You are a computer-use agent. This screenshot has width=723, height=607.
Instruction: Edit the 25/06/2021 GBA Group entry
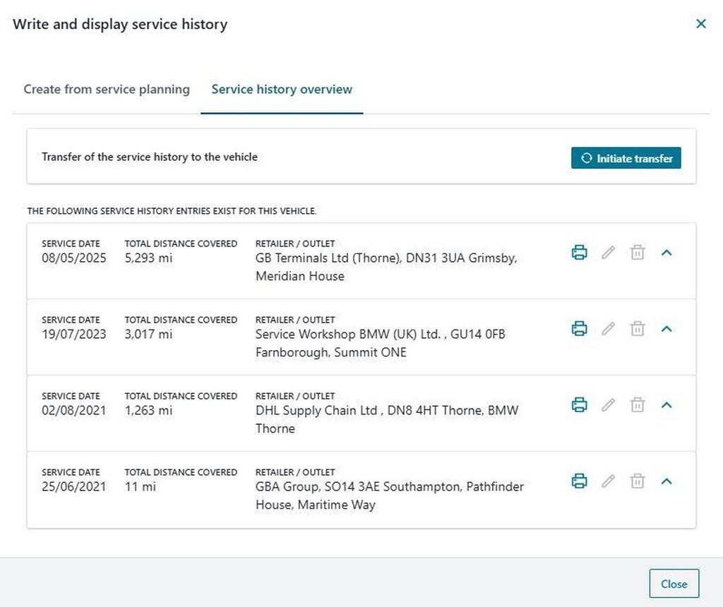click(x=608, y=481)
